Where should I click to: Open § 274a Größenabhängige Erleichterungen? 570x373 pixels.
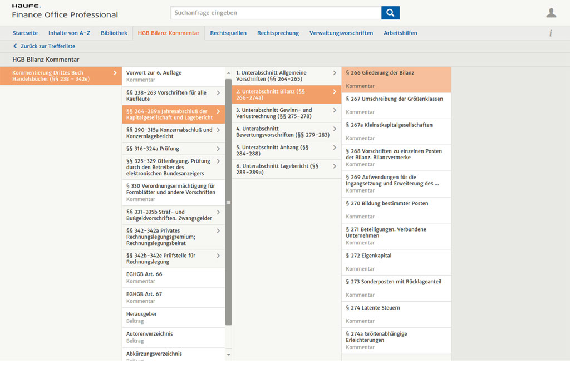(396, 341)
